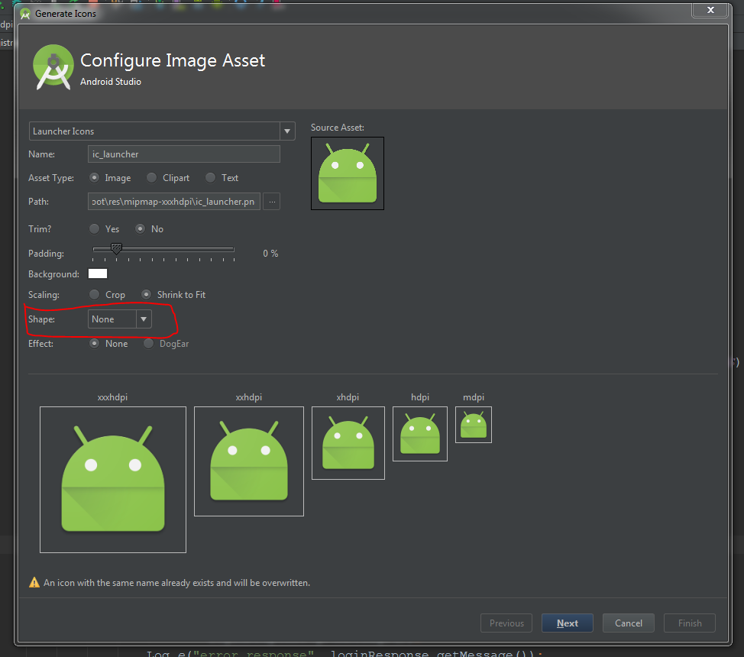
Task: Click the Source Asset android preview image
Action: click(x=348, y=173)
